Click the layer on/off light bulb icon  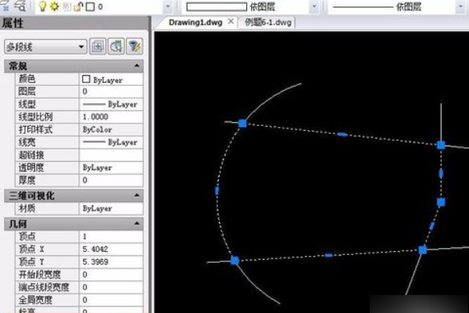point(42,6)
